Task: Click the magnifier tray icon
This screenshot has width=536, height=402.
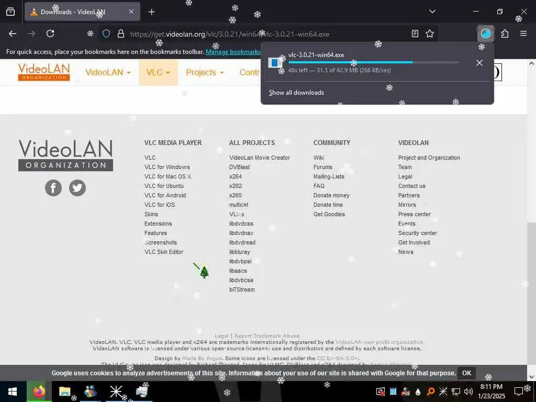Action: [431, 392]
